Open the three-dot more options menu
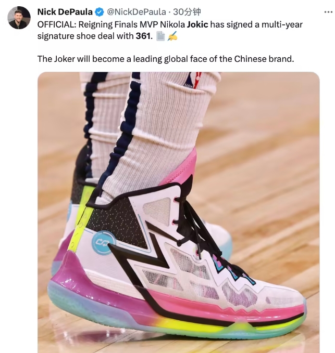 328,12
